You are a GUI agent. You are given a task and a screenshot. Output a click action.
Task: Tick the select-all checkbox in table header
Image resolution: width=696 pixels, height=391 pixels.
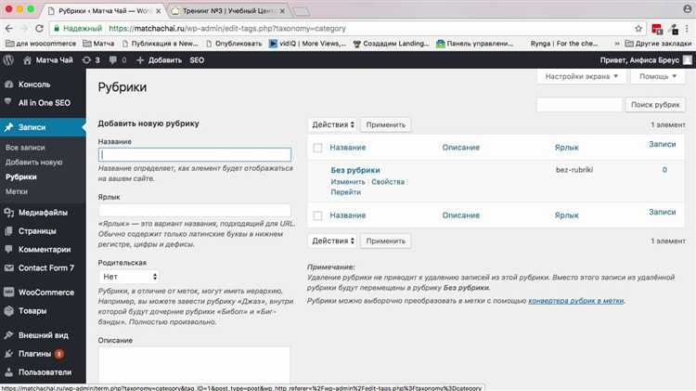pos(317,148)
